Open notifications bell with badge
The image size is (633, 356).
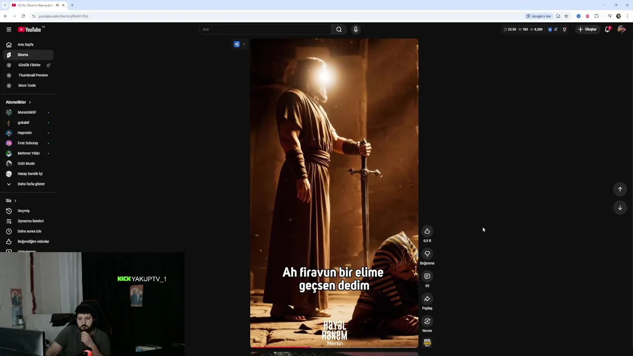pyautogui.click(x=607, y=29)
